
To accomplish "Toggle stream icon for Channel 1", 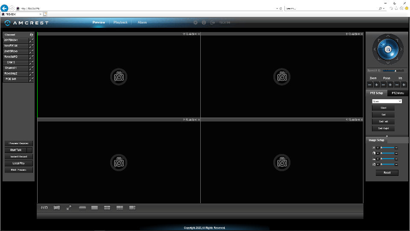I will [31, 68].
